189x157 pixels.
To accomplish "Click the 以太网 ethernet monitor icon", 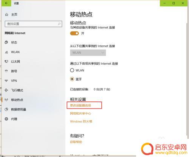I will [6, 62].
